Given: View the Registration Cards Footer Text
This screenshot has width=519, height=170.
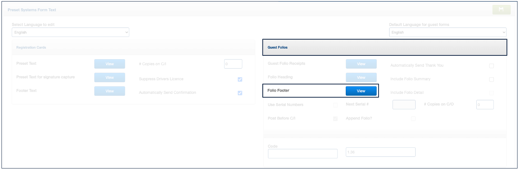Looking at the screenshot, I should [109, 91].
